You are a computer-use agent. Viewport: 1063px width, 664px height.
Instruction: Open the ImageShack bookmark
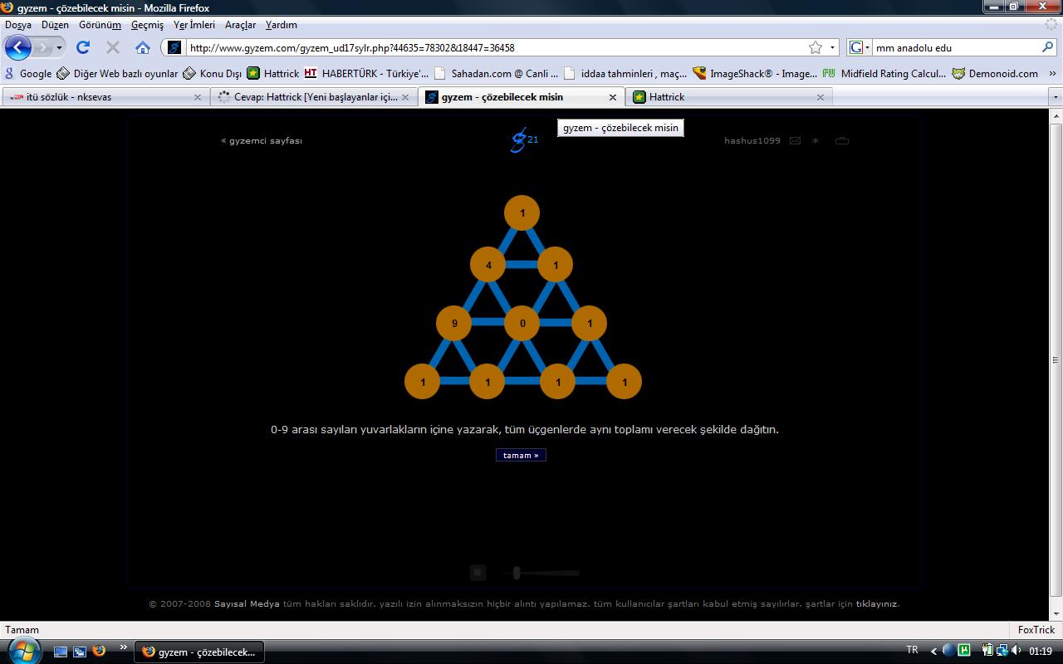[x=755, y=73]
